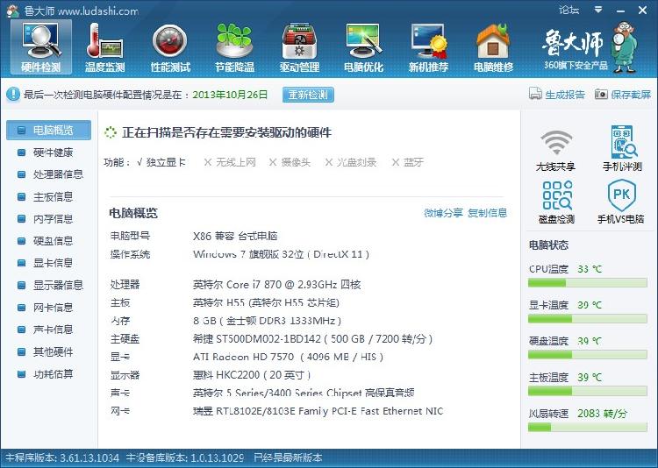
Task: Click the 生成报告 generate report icon
Action: (535, 94)
